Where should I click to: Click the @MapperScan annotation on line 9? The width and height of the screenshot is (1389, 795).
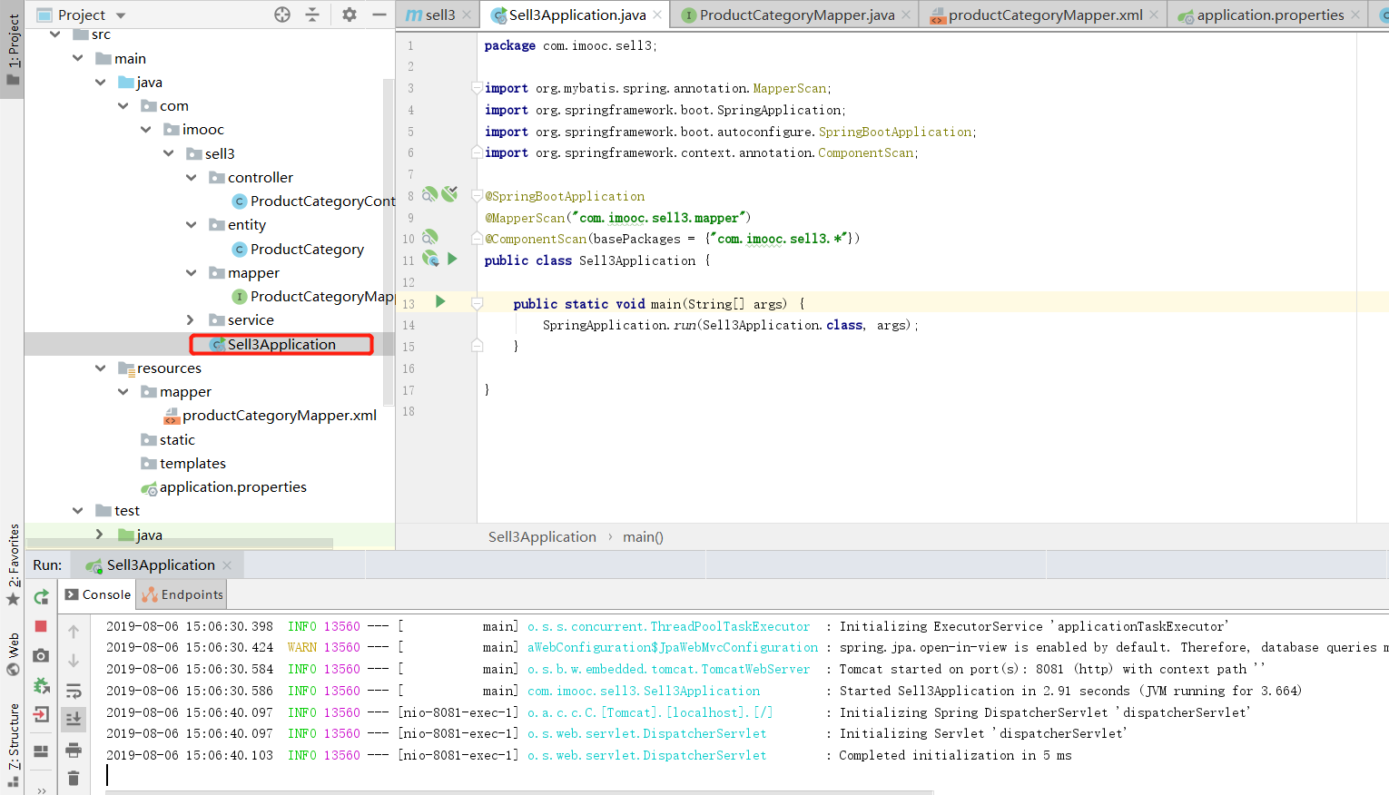point(525,218)
